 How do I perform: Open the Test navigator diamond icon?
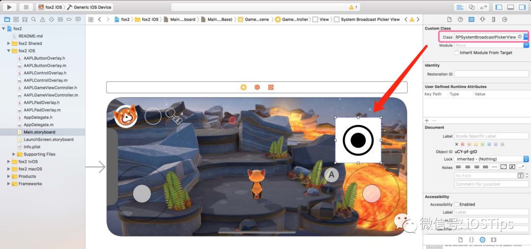(52, 20)
